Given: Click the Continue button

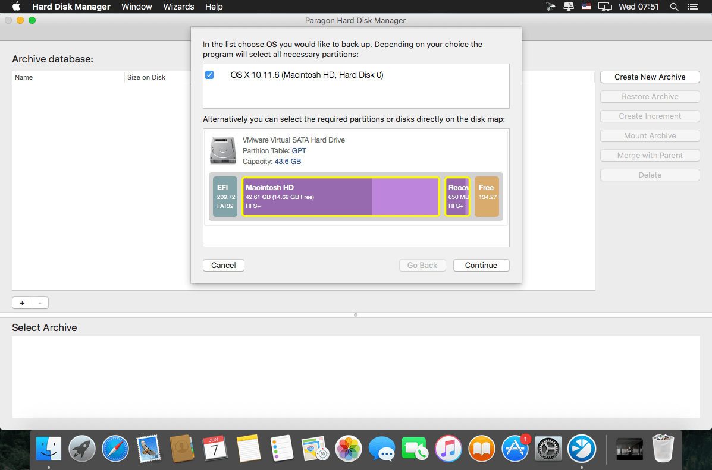Looking at the screenshot, I should point(481,266).
